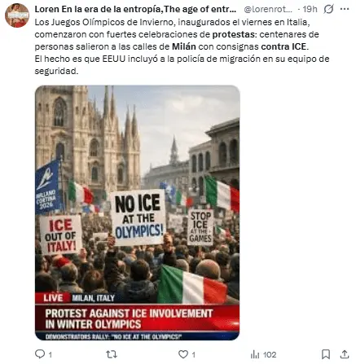
Task: Enlarge the Milan protest image
Action: (x=138, y=213)
